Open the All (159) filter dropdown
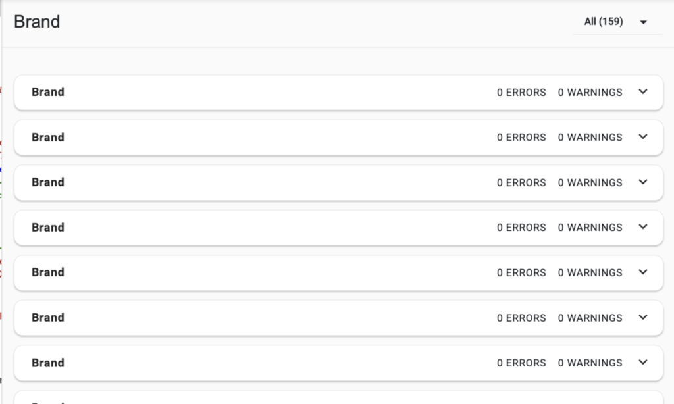The image size is (674, 404). point(604,22)
